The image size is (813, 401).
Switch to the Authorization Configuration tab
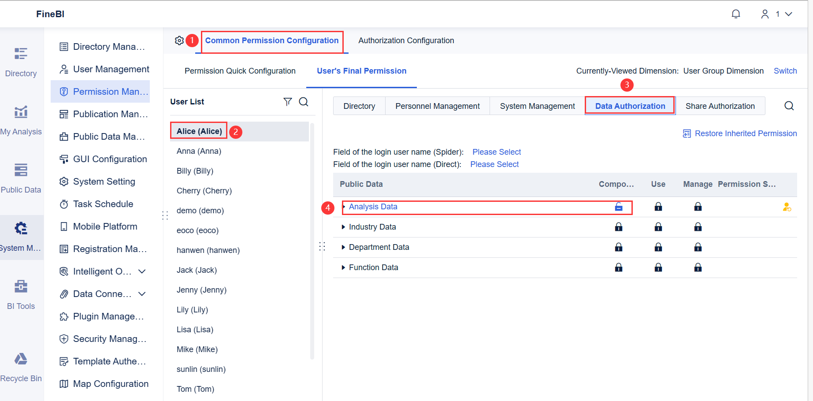point(405,40)
